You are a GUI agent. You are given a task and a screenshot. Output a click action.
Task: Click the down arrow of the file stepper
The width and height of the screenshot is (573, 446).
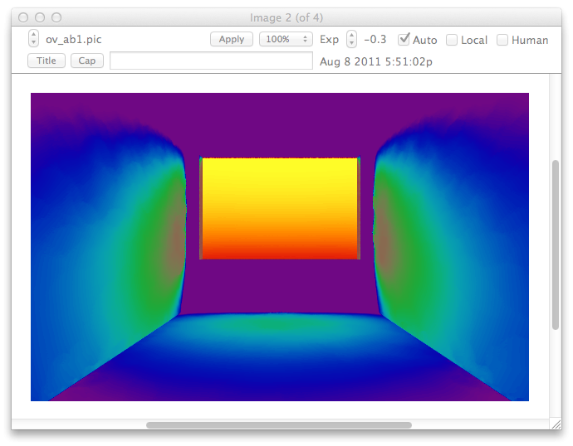pos(33,43)
